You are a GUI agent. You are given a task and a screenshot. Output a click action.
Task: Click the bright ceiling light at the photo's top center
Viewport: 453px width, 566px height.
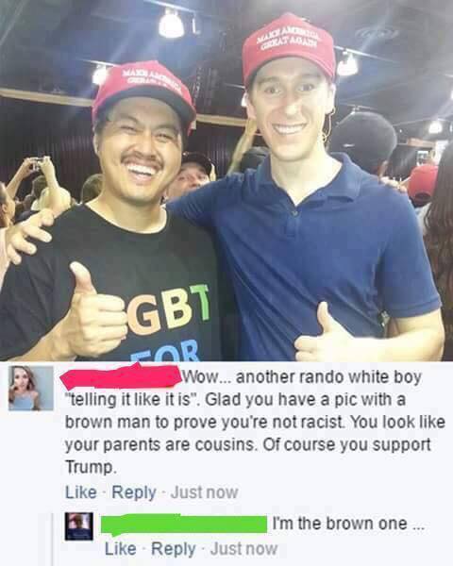point(172,24)
